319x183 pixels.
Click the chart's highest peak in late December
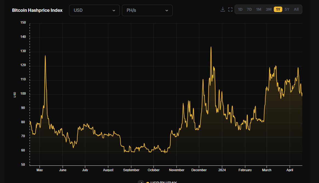211,47
